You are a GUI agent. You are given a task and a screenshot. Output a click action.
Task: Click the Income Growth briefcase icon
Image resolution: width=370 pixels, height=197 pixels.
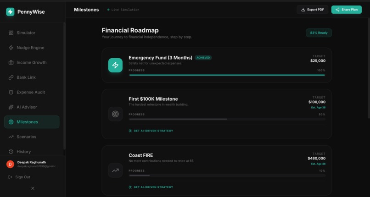tap(11, 62)
